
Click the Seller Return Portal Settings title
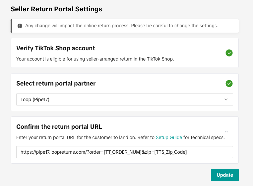[x=56, y=9]
